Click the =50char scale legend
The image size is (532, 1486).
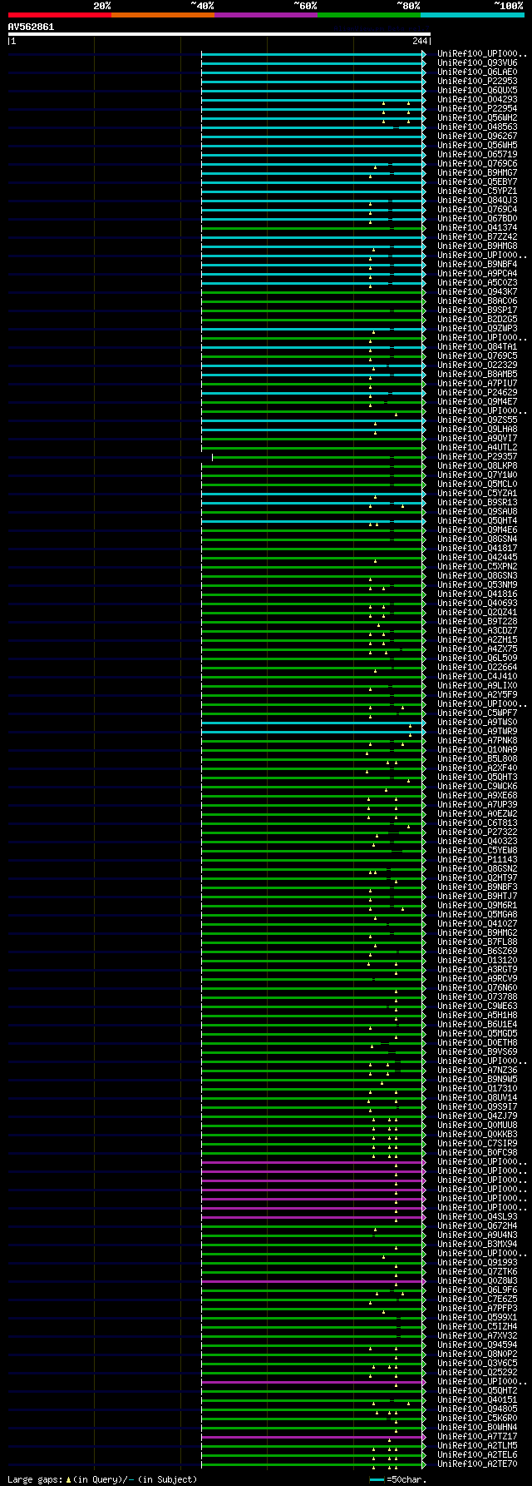397,1479
